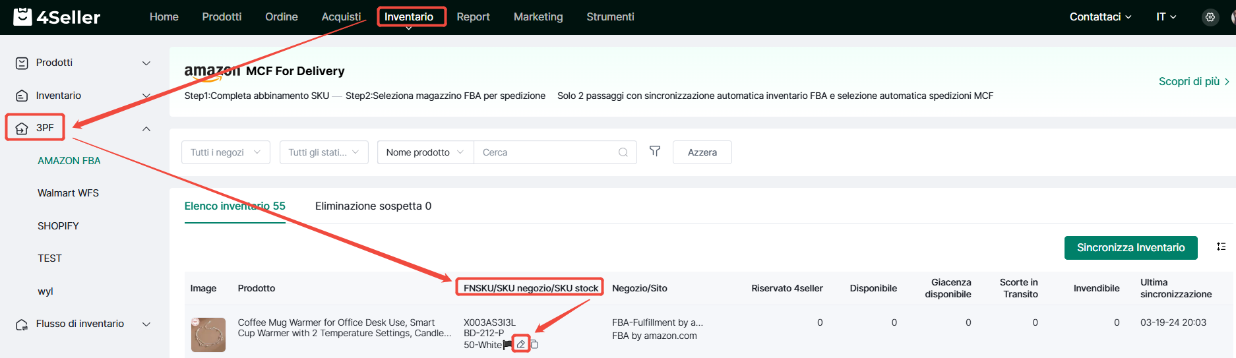
Task: Click the Scopri di più link
Action: point(1192,82)
